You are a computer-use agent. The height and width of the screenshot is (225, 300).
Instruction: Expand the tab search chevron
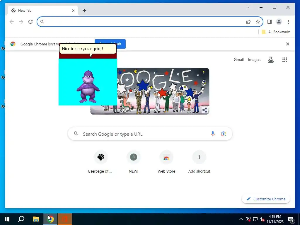point(247,7)
